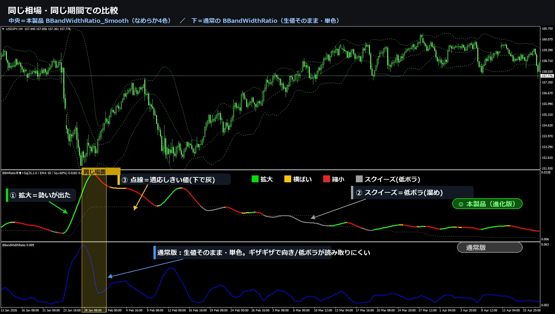The height and width of the screenshot is (314, 555).
Task: Click the 153.970 price axis label
Action: [x=547, y=136]
